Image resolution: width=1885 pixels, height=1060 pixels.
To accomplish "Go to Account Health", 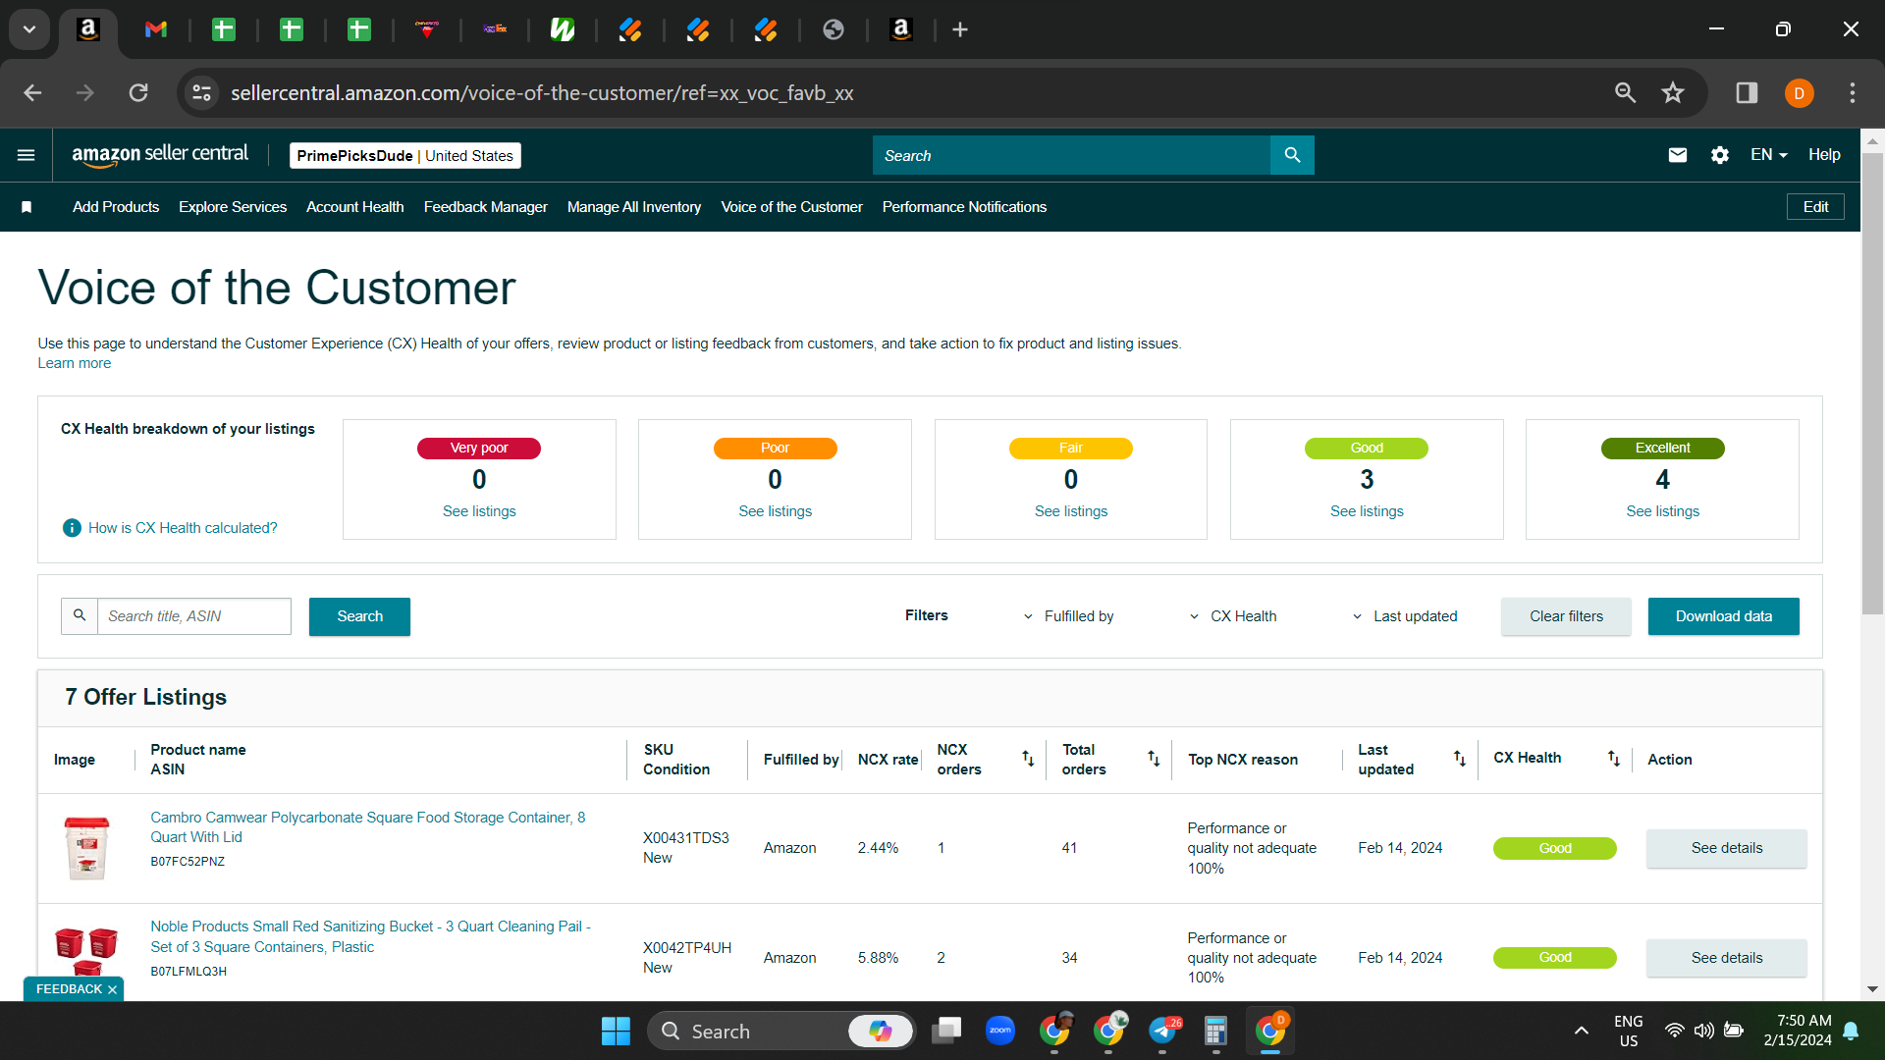I will pyautogui.click(x=355, y=207).
